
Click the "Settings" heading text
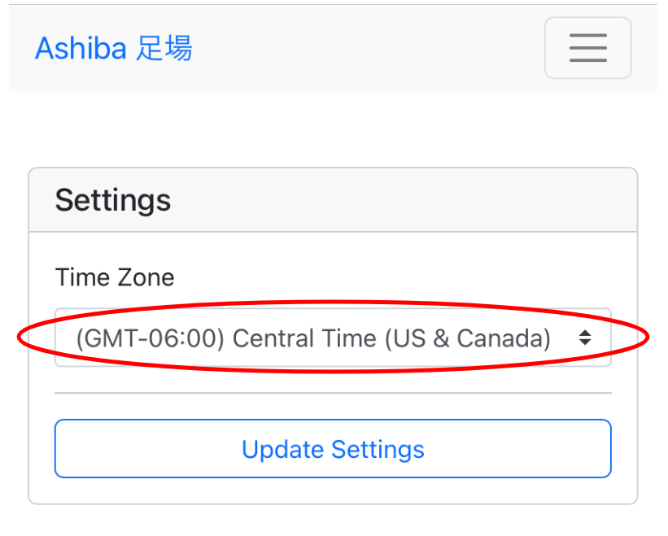point(113,200)
